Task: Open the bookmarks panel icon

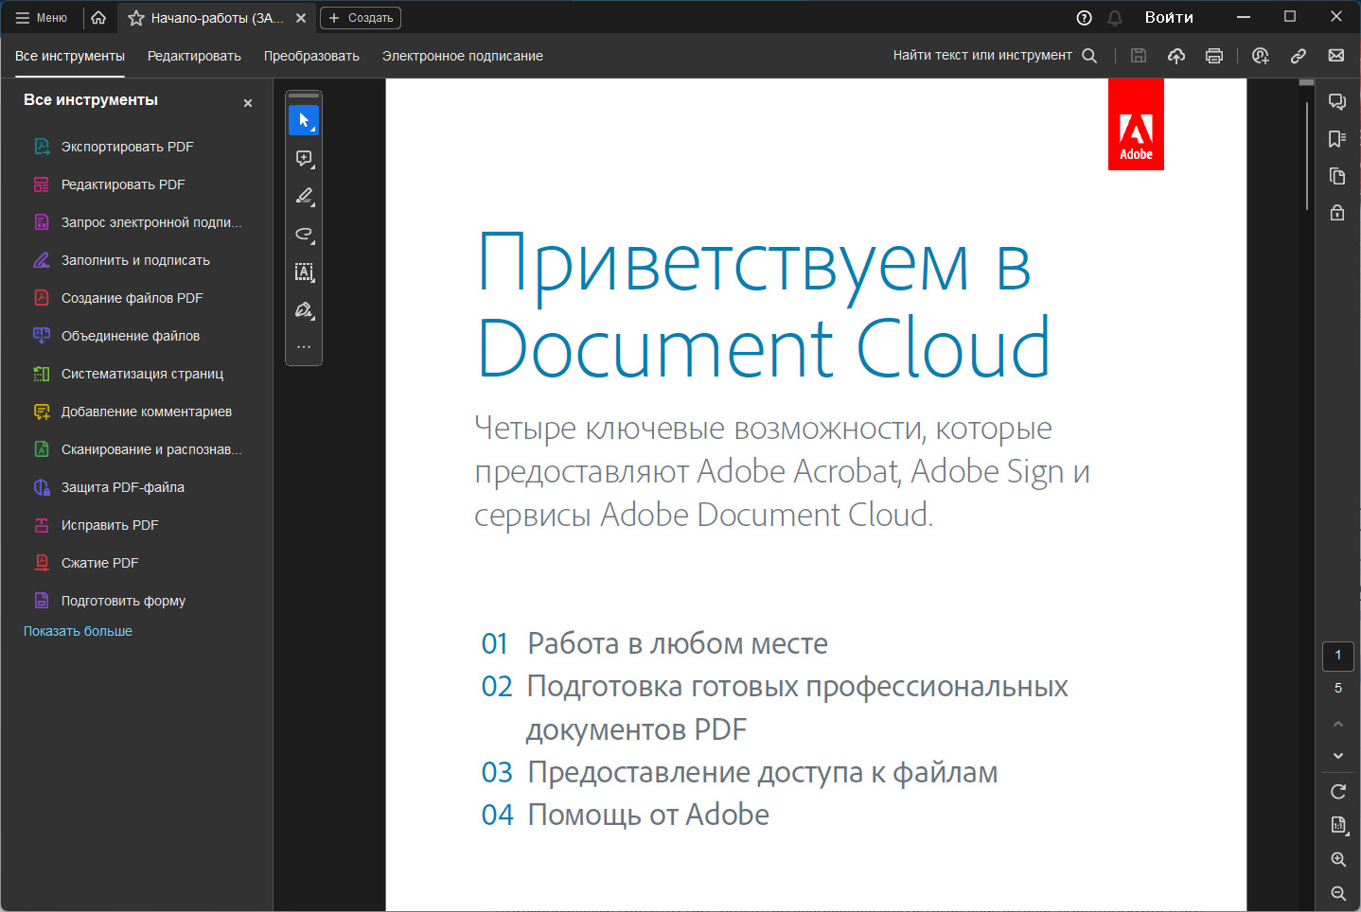Action: 1337,139
